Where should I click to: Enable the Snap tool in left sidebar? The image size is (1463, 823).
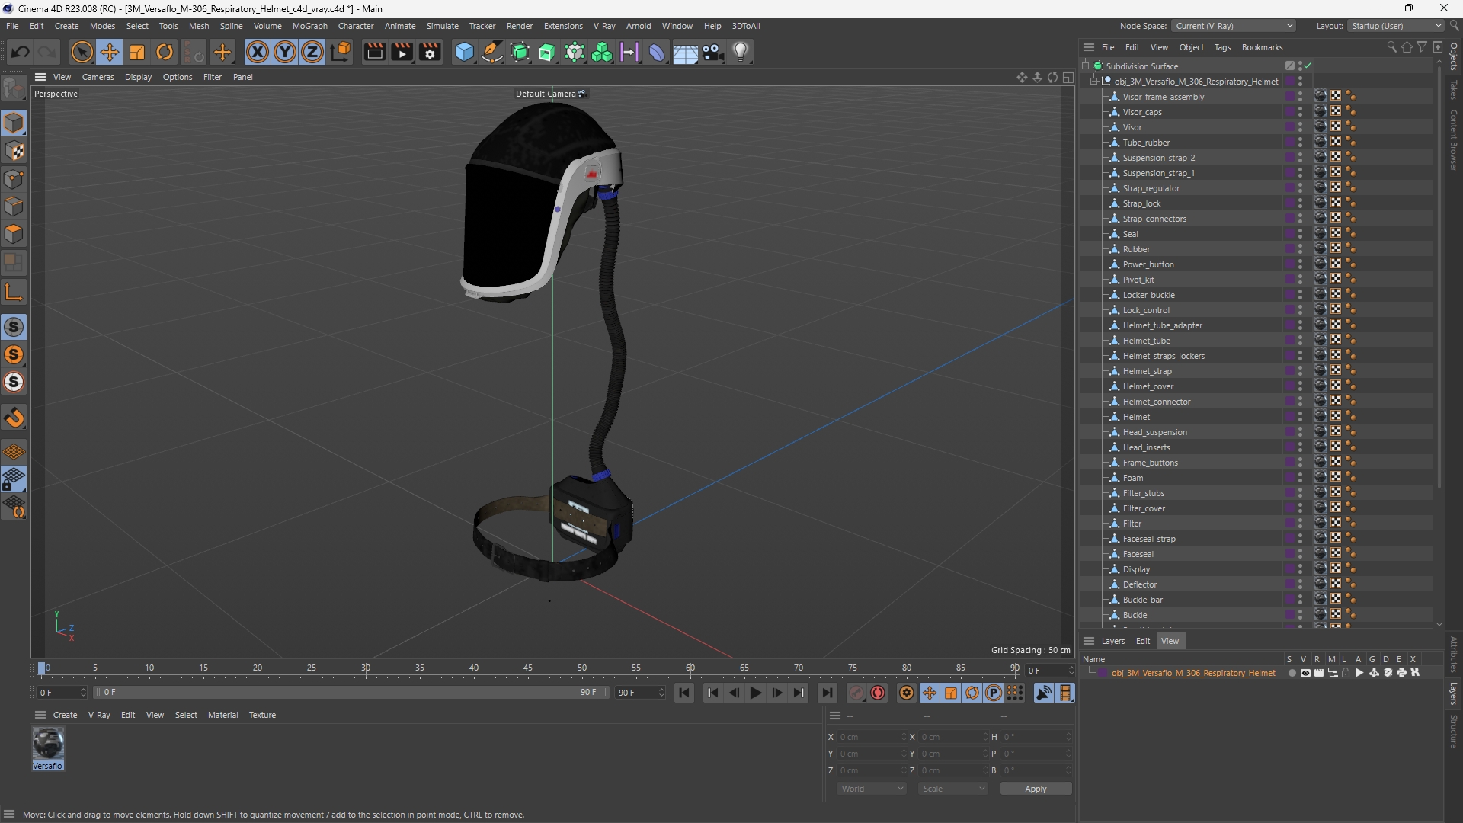click(x=14, y=418)
